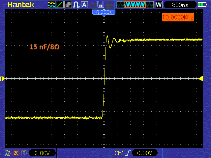
Task: Click the pulse waveform icon in toolbar
Action: [76, 5]
